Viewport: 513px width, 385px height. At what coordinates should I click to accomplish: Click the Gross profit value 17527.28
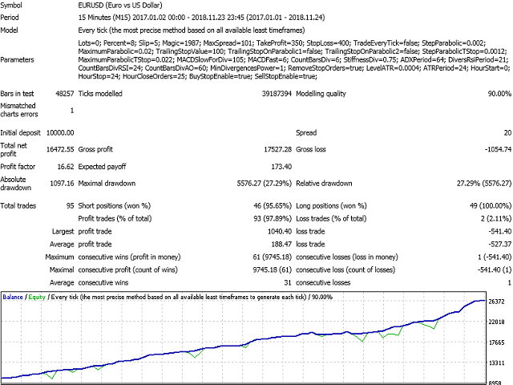[278, 149]
